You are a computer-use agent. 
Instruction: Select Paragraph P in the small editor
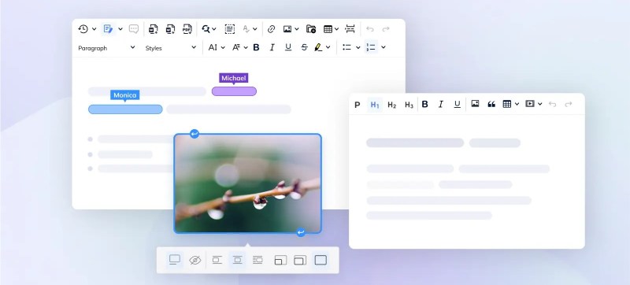coord(358,105)
